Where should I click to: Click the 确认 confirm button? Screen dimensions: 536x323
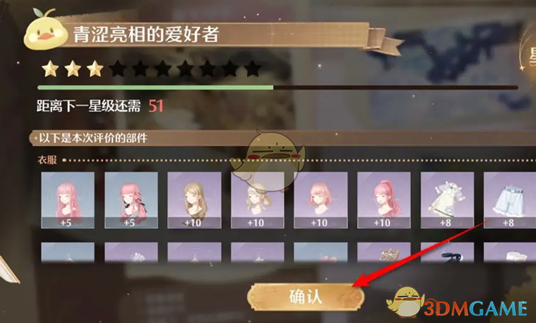click(x=306, y=297)
